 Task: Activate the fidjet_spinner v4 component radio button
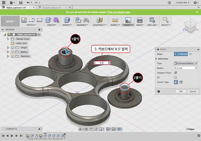[x=39, y=35]
